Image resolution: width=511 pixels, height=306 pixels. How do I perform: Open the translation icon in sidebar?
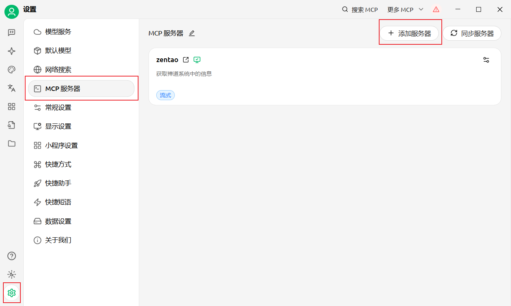(11, 88)
